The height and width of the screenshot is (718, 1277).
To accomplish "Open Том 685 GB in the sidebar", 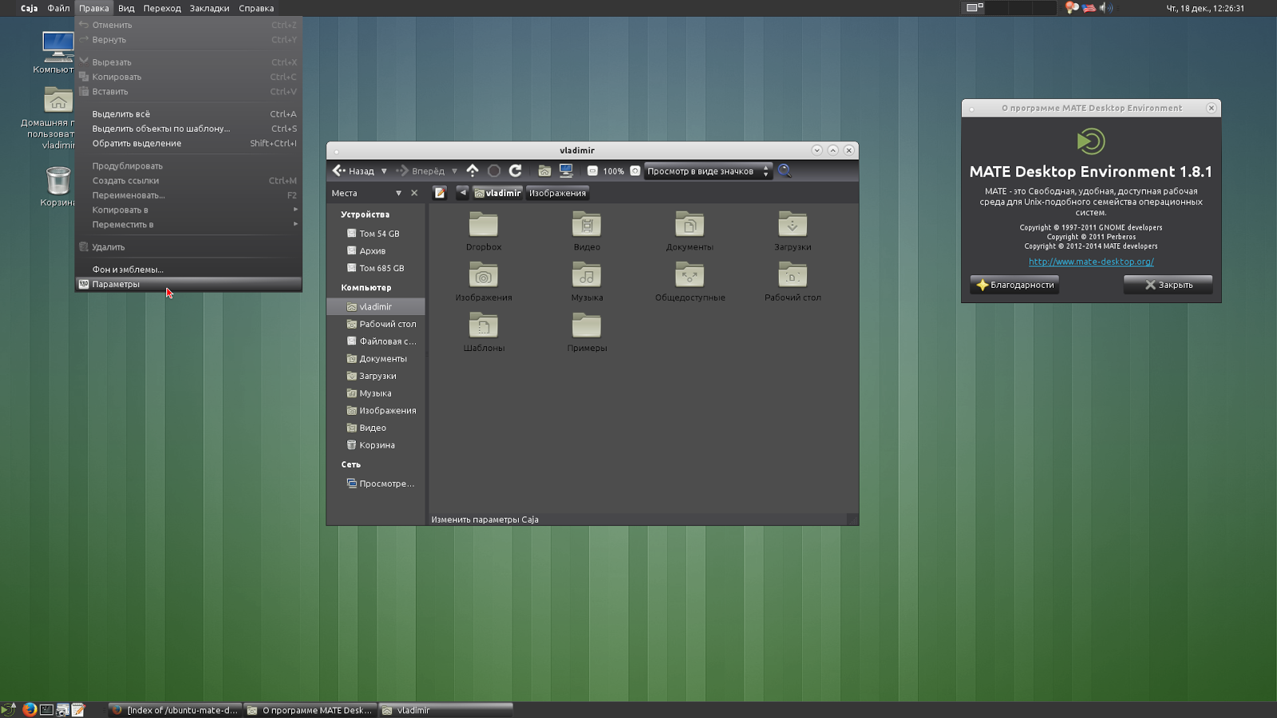I will (375, 268).
